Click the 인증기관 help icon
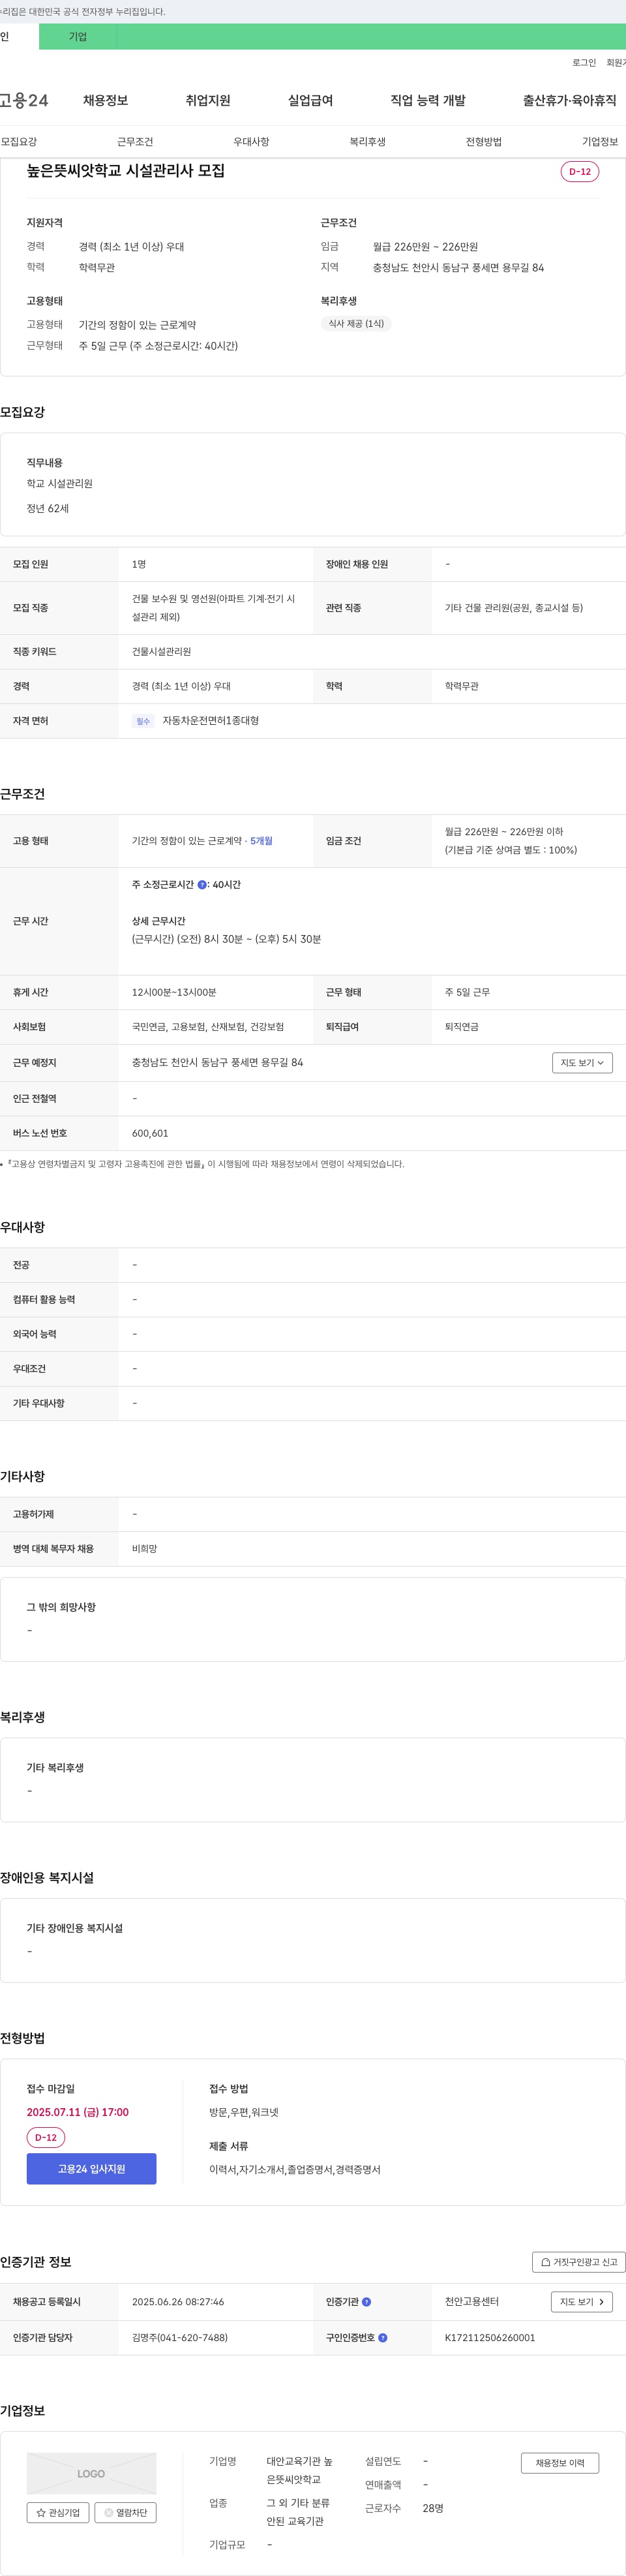The height and width of the screenshot is (2576, 626). pyautogui.click(x=366, y=2302)
